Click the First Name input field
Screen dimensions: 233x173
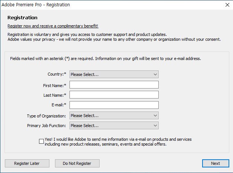(x=114, y=85)
